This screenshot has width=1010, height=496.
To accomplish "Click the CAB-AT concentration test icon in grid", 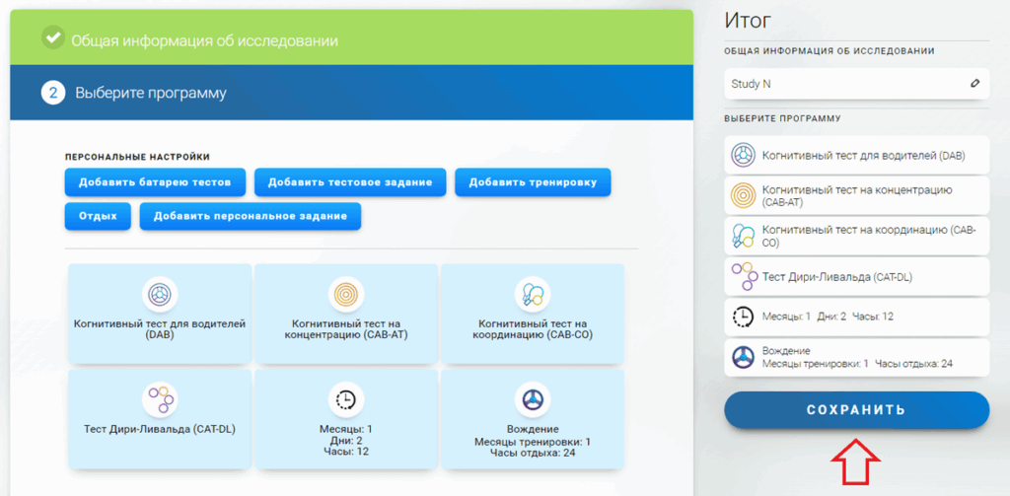I will click(x=346, y=294).
